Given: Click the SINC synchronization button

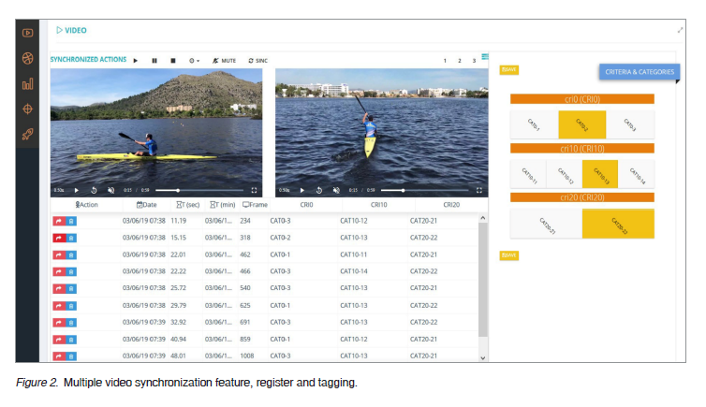Looking at the screenshot, I should point(258,60).
